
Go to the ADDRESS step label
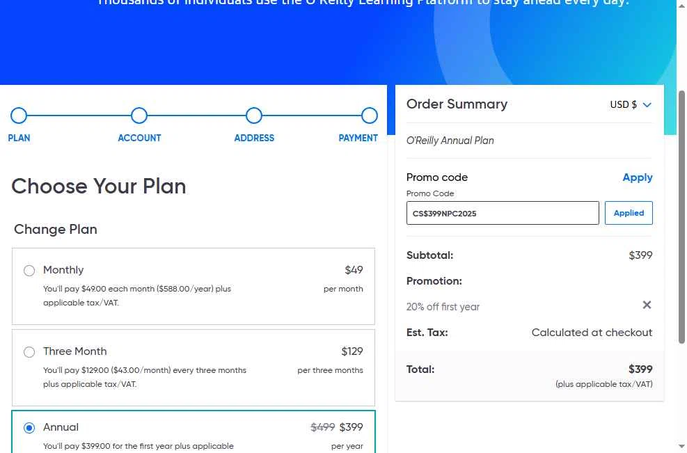(254, 138)
